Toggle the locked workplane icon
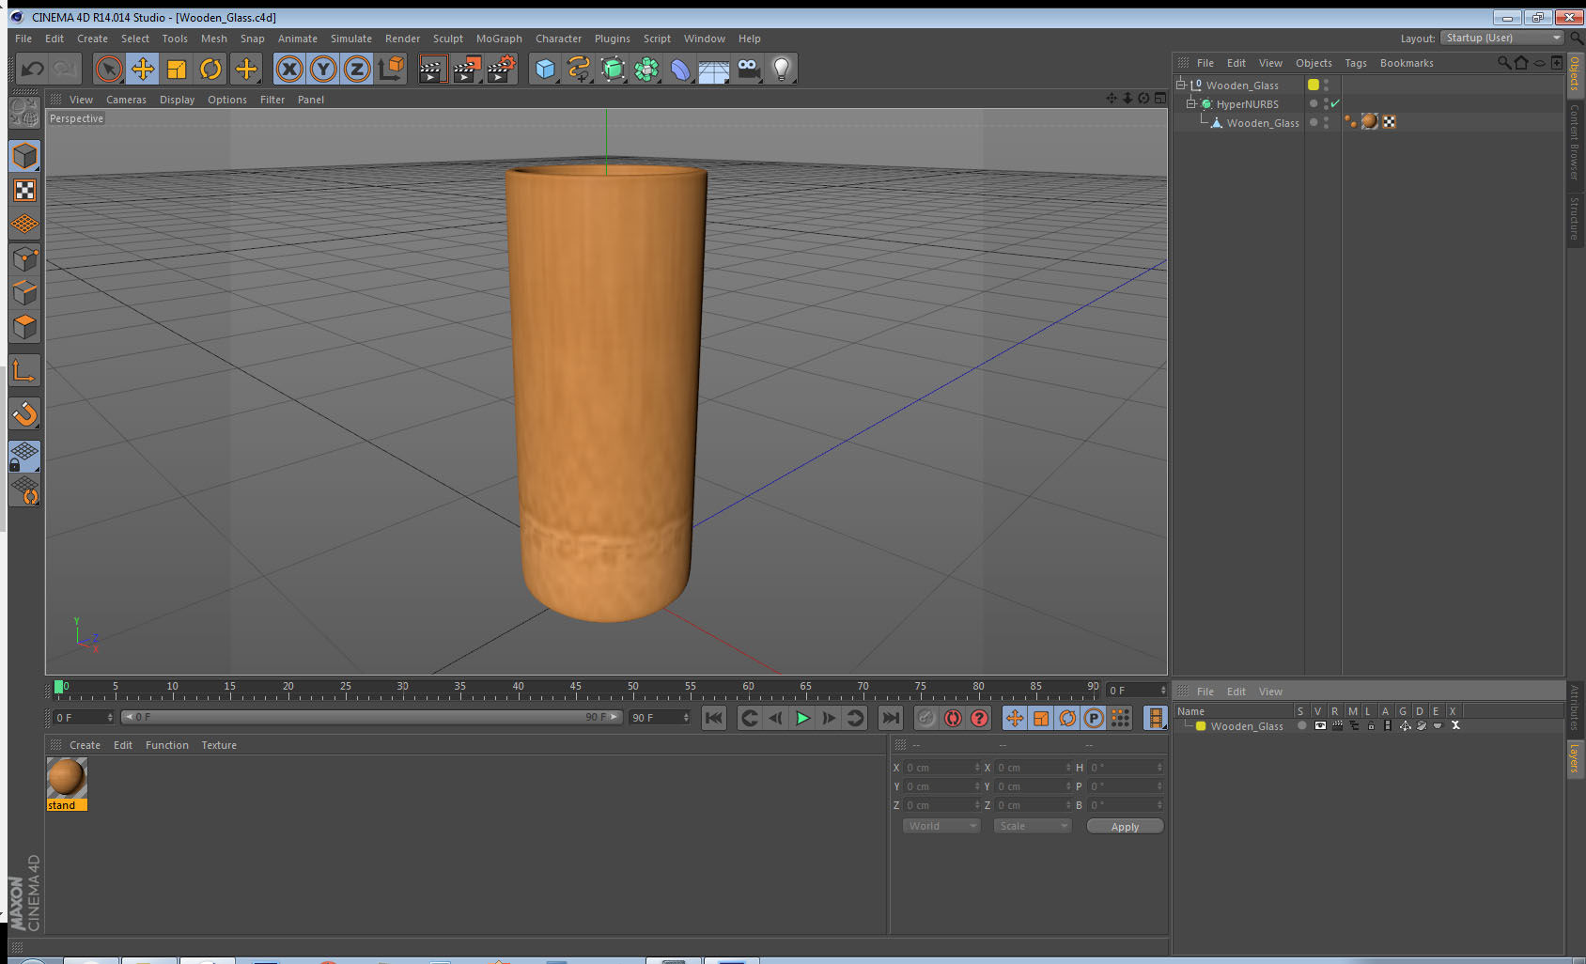1586x964 pixels. [24, 457]
